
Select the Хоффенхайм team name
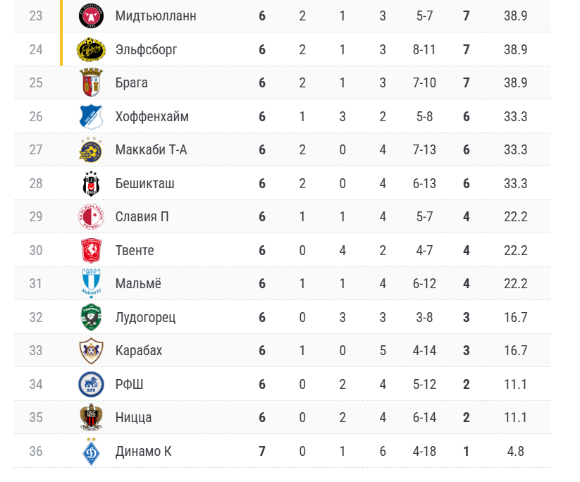tap(152, 116)
